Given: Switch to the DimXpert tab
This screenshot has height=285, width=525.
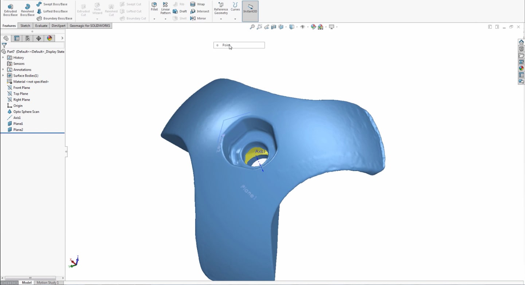Looking at the screenshot, I should (x=58, y=26).
